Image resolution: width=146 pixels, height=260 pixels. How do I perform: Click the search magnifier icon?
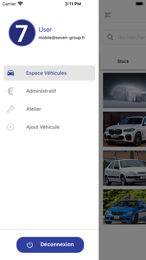[x=110, y=37]
